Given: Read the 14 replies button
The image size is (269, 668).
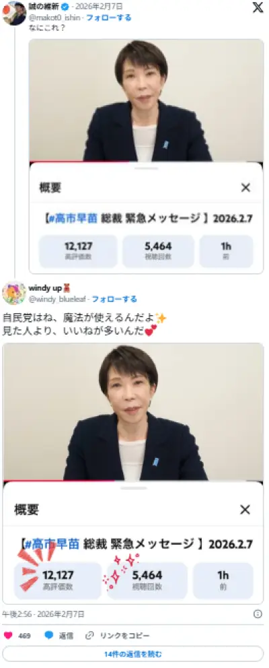Looking at the screenshot, I should (x=132, y=654).
